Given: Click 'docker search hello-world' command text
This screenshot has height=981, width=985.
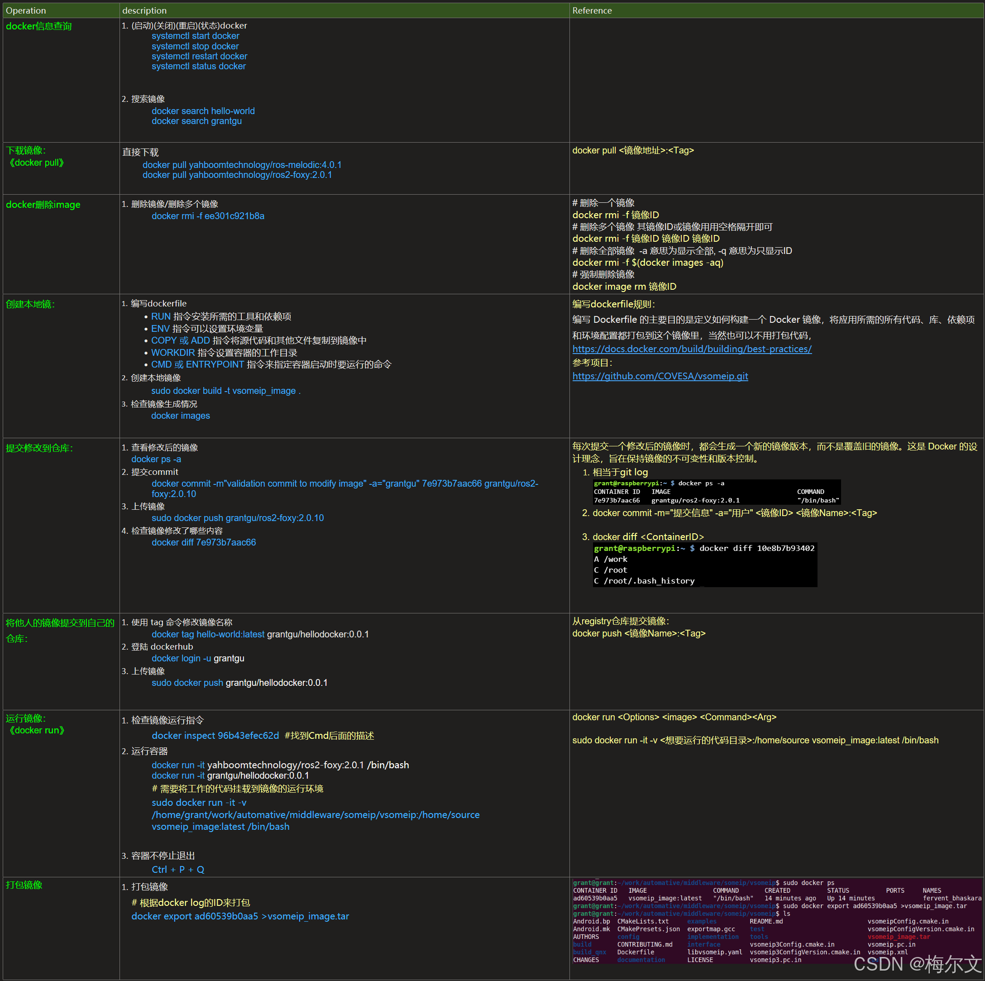Looking at the screenshot, I should 203,111.
